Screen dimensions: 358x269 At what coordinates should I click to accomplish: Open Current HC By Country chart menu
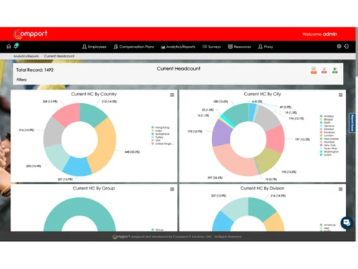[x=172, y=95]
